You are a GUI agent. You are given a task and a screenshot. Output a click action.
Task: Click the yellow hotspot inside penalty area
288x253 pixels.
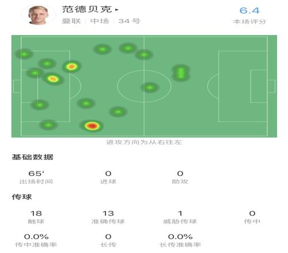coord(53,79)
